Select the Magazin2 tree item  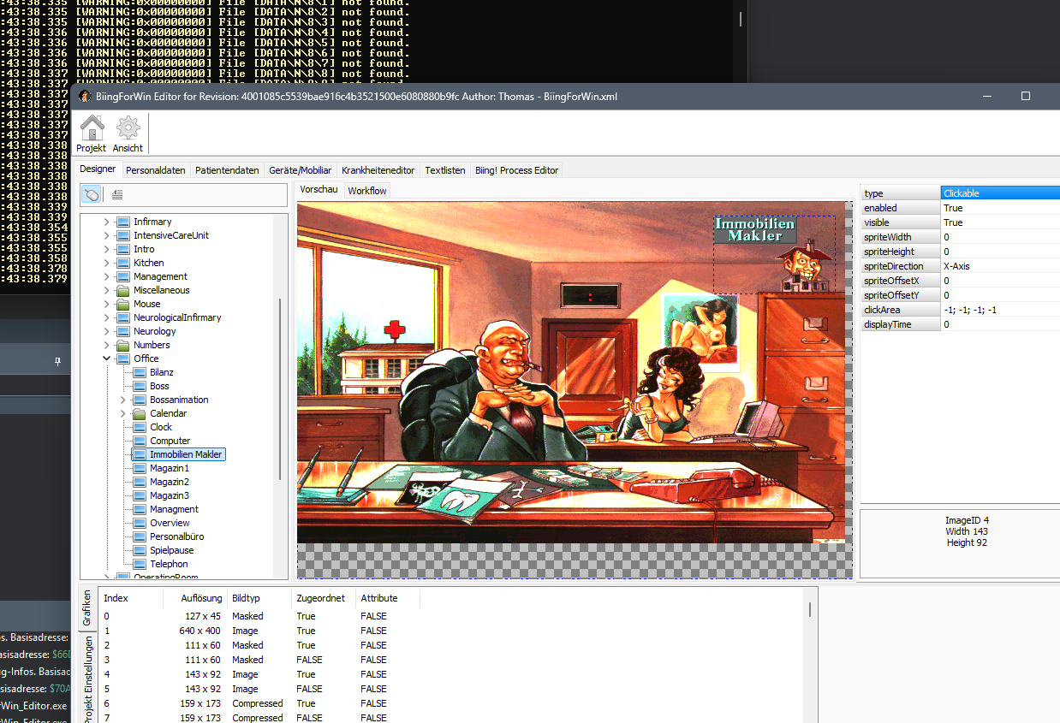pyautogui.click(x=170, y=482)
